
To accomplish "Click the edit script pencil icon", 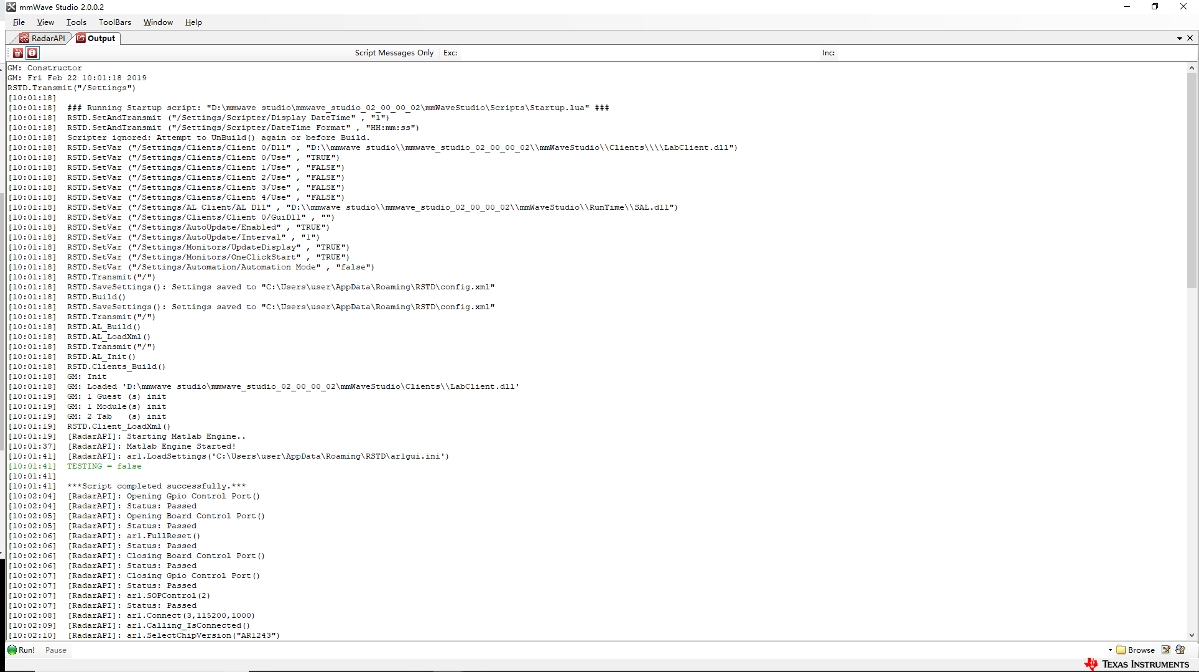I will tap(1166, 650).
